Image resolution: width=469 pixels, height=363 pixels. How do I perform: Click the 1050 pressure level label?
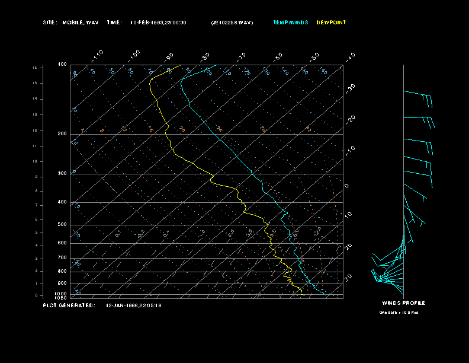[61, 298]
